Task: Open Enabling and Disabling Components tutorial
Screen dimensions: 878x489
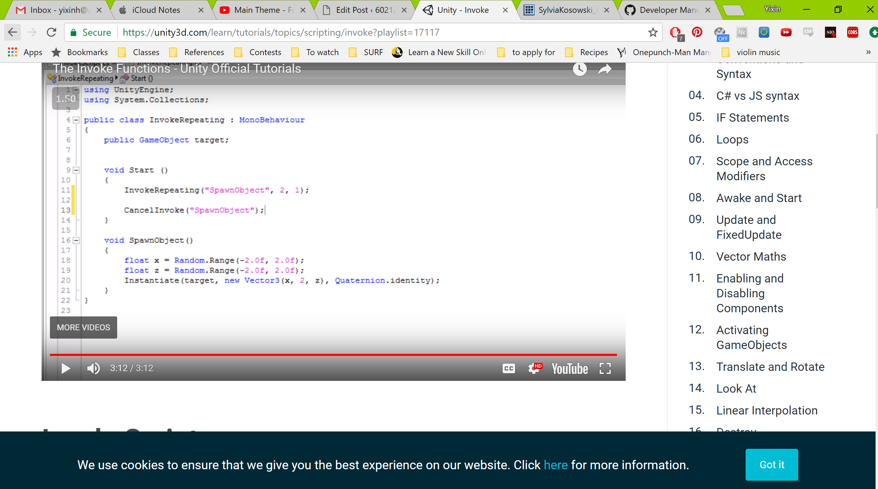Action: (750, 293)
